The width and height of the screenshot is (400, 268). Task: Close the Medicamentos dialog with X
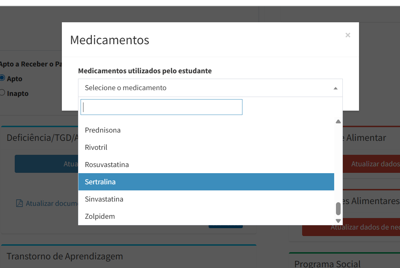(x=348, y=35)
